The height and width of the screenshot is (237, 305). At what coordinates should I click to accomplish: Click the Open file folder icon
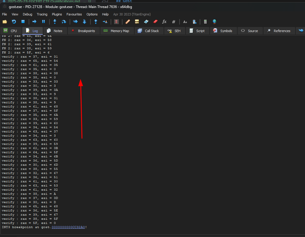point(4,22)
